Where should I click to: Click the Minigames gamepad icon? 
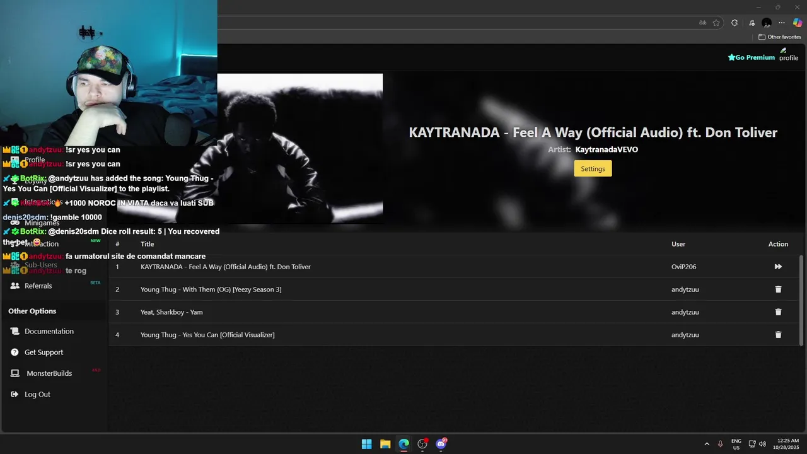[15, 223]
